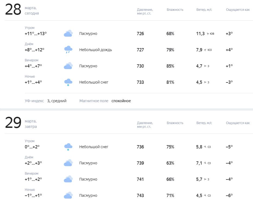Click the light snow icon for March 28 night
Screen dimensions: 253x203
point(68,82)
